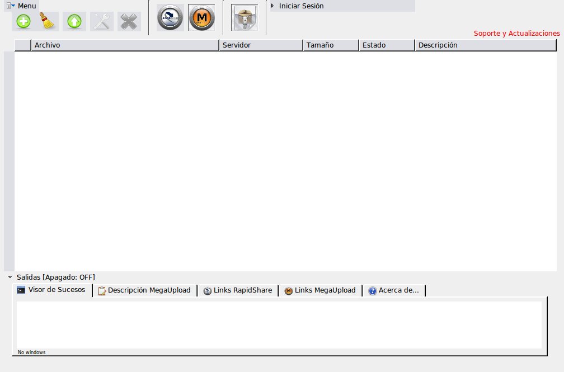The width and height of the screenshot is (564, 372).
Task: Click inside the Visor de Sucesos text area
Action: coord(279,324)
